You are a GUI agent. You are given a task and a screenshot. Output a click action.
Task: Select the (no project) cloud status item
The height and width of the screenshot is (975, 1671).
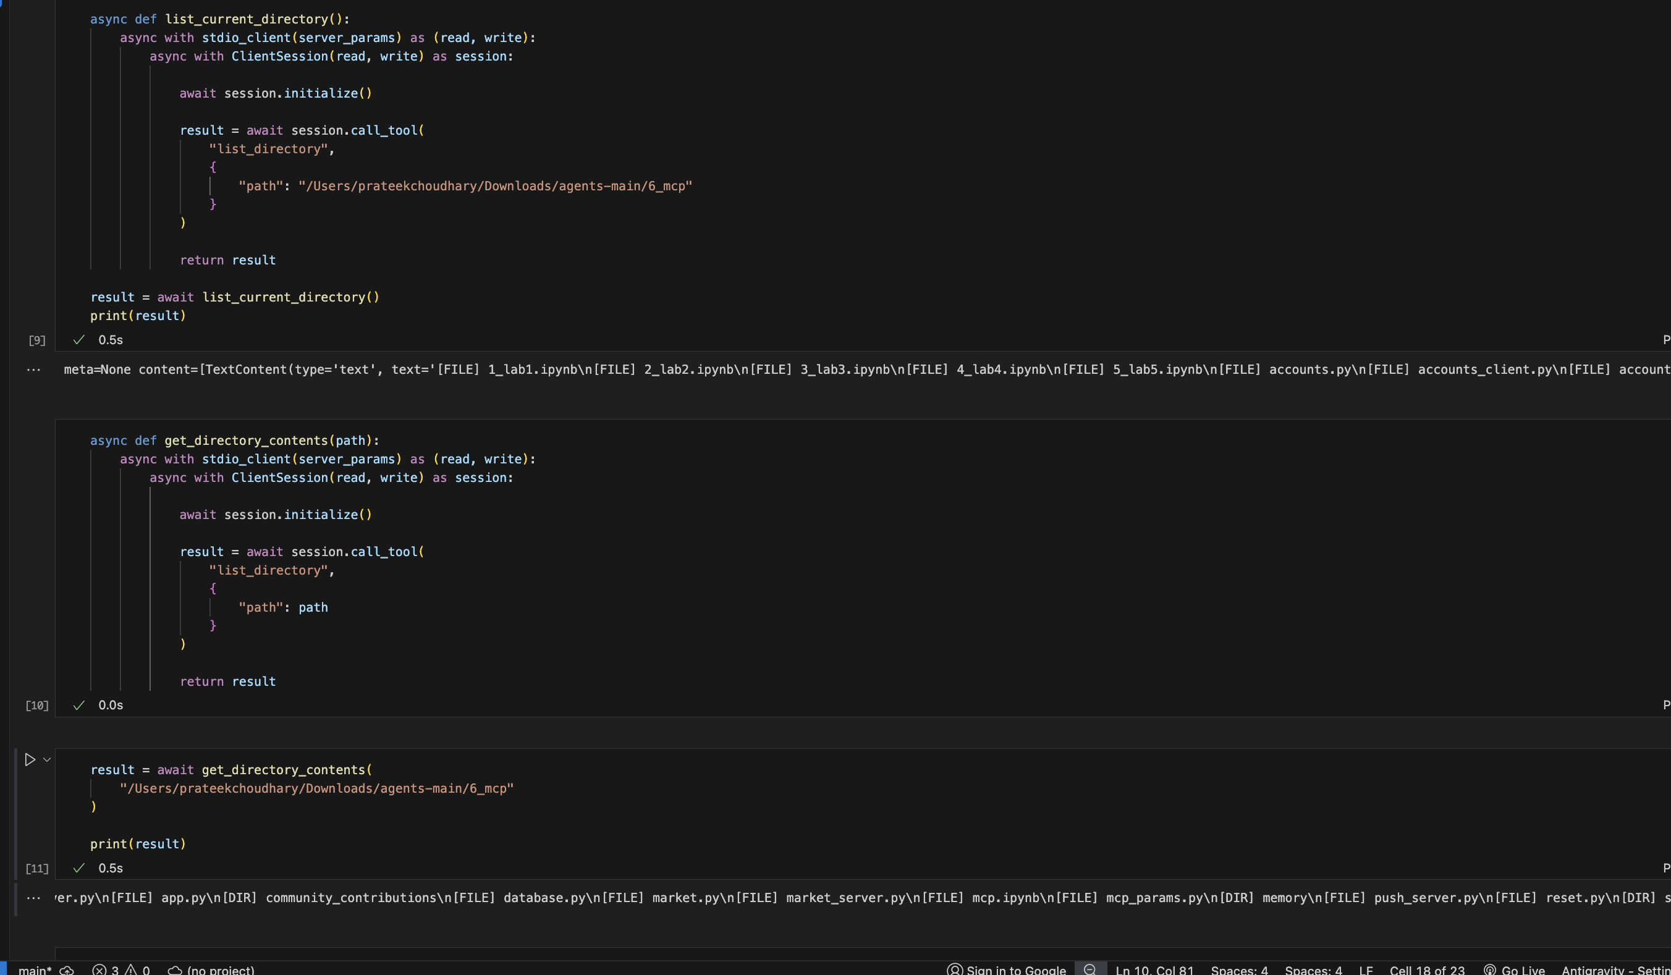211,969
